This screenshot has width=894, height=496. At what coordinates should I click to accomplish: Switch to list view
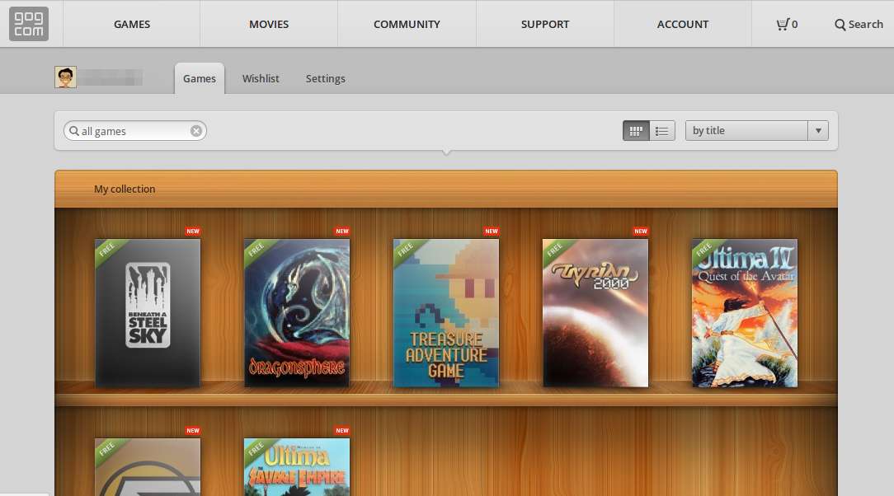[662, 131]
